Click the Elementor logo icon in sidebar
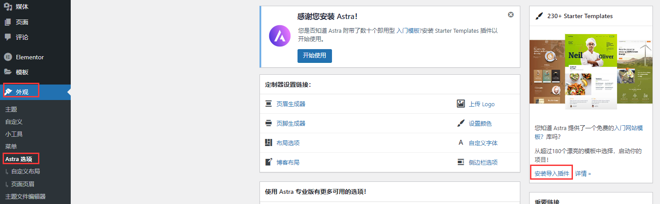The width and height of the screenshot is (660, 204). 8,57
